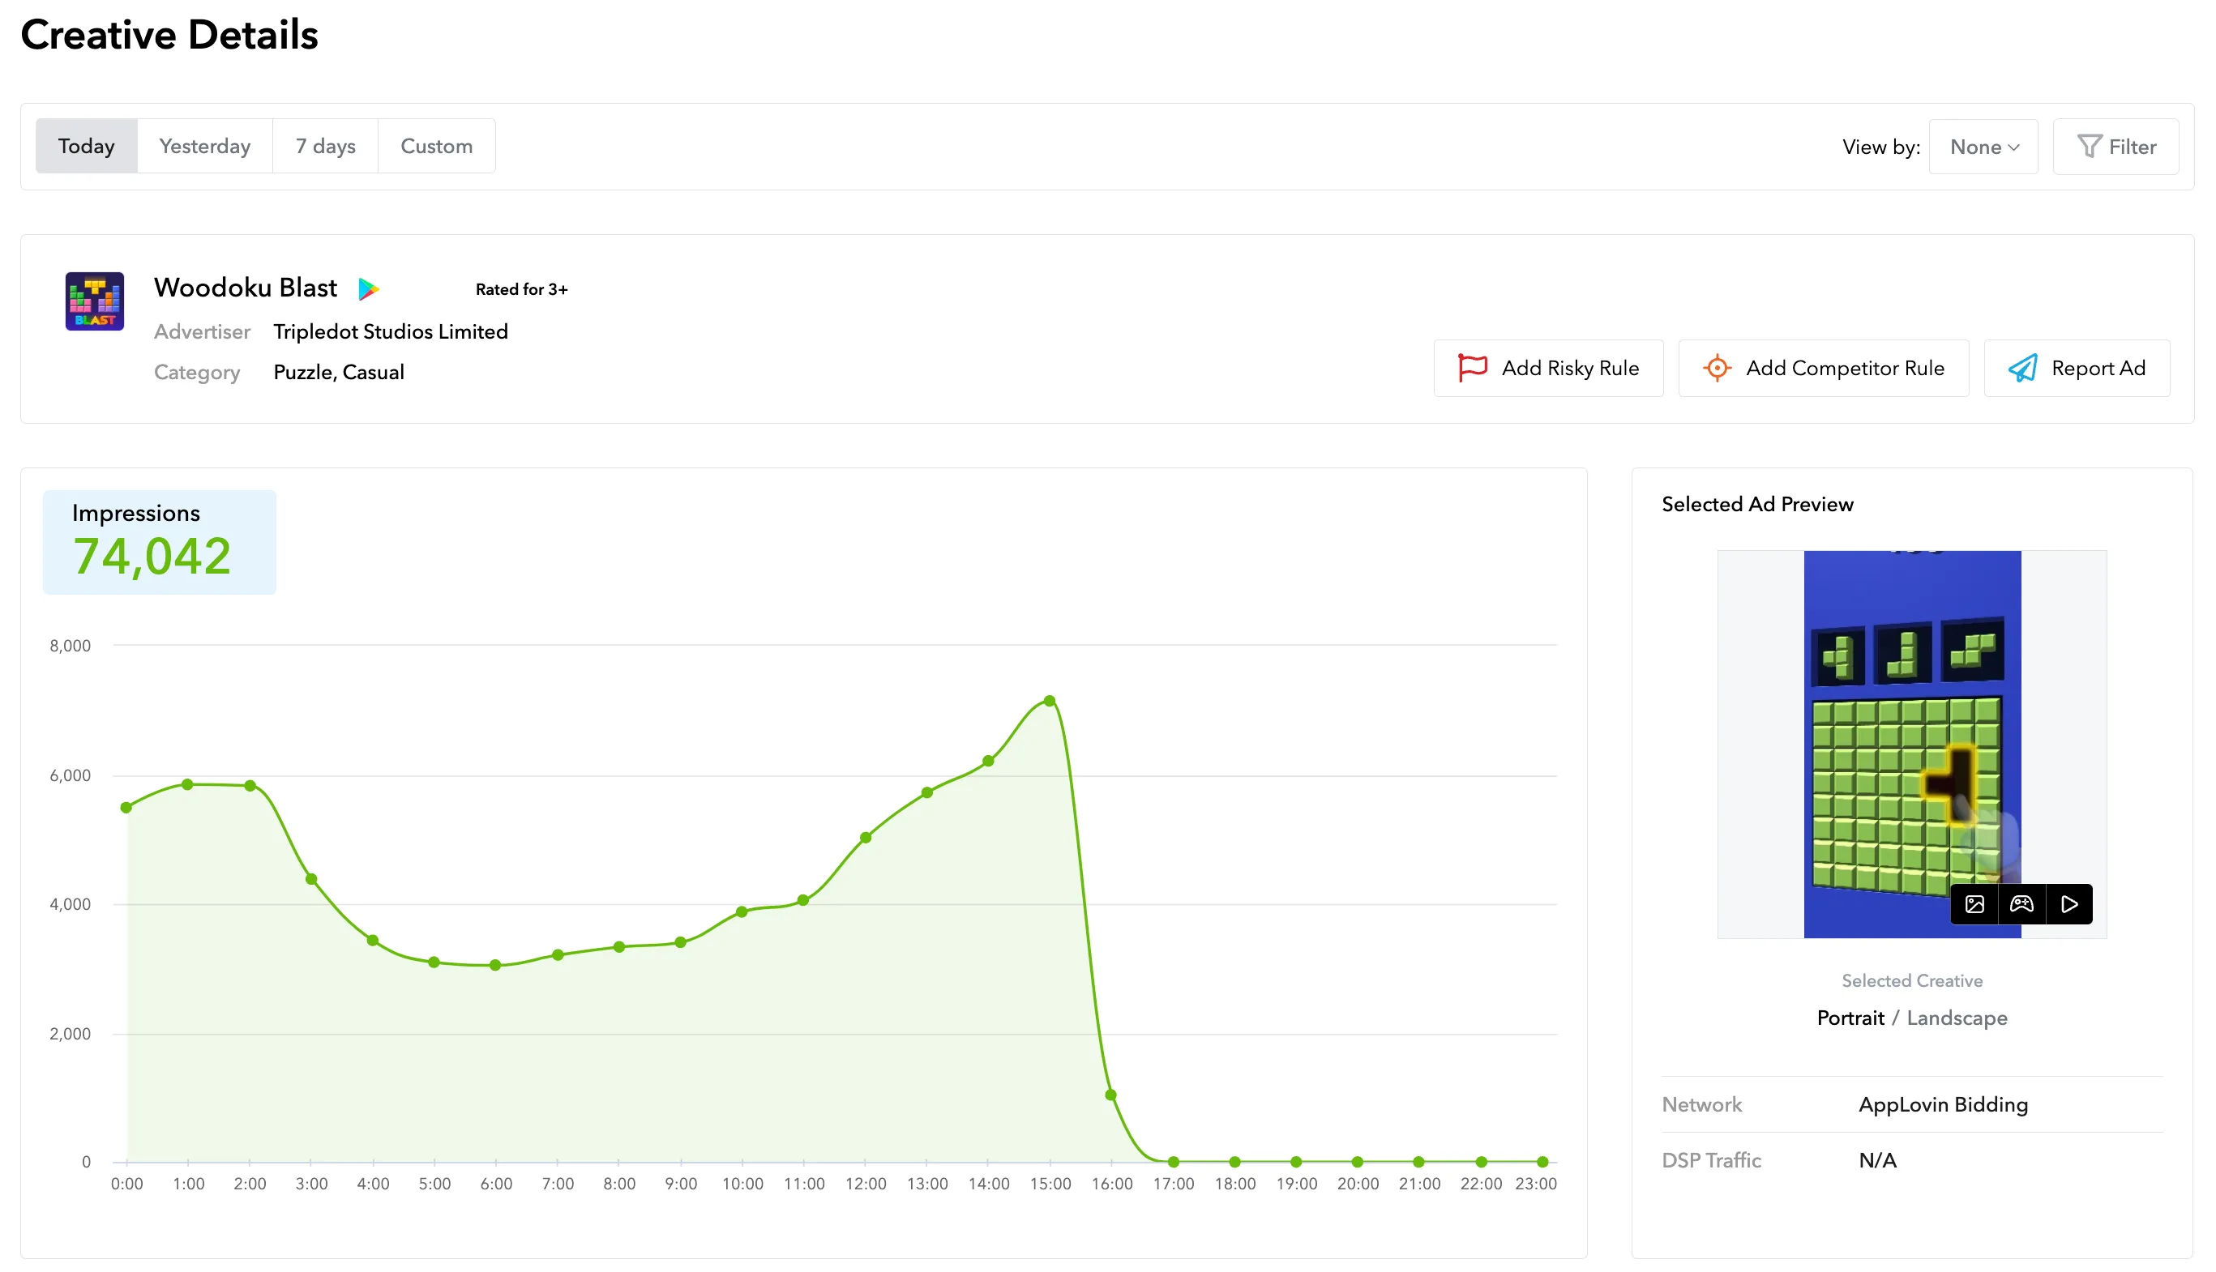Click the Impressions metric card

[x=159, y=543]
